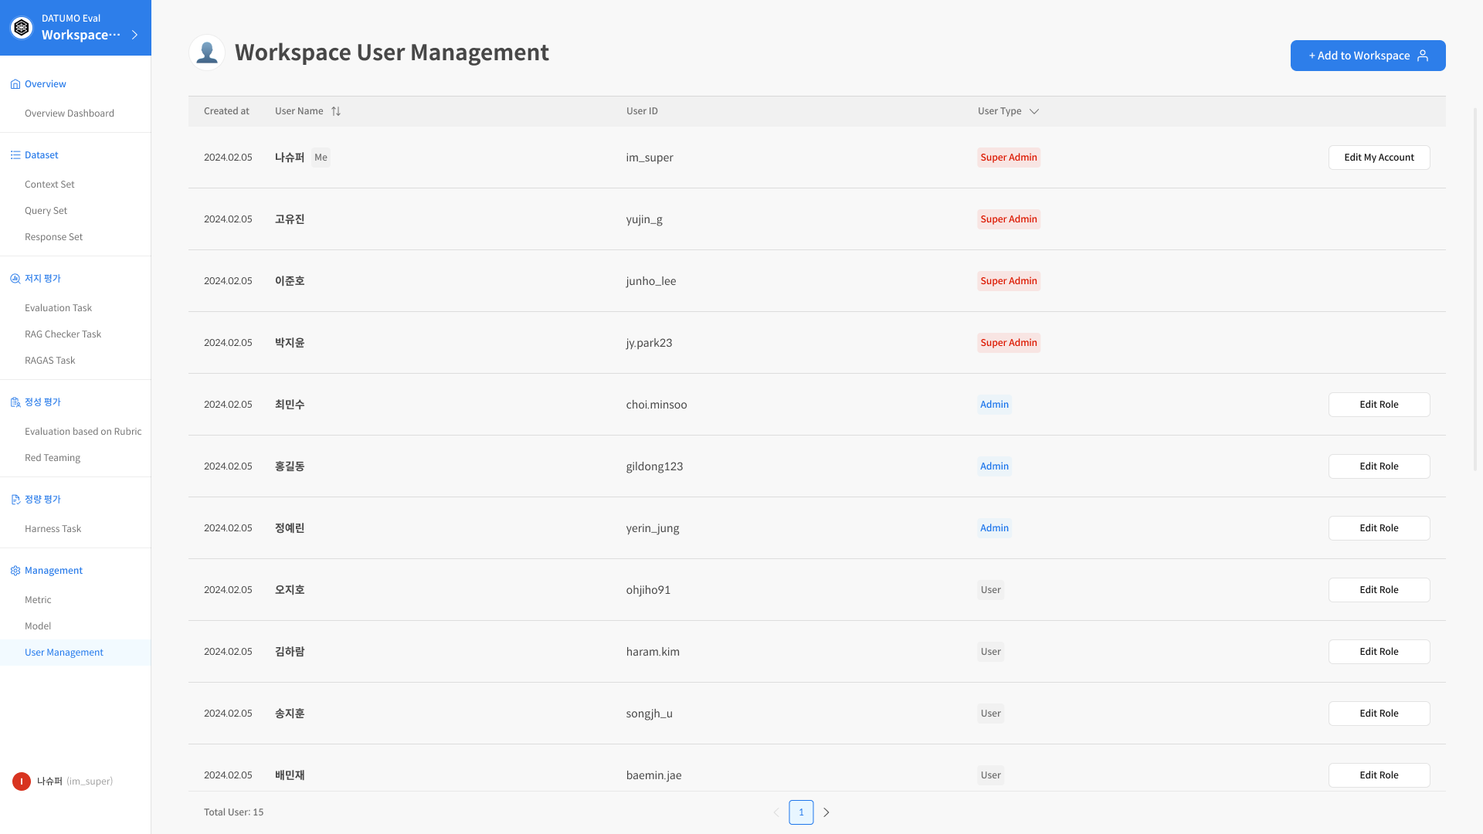Viewport: 1483px width, 834px height.
Task: Click the user avatar beside page title
Action: 206,53
